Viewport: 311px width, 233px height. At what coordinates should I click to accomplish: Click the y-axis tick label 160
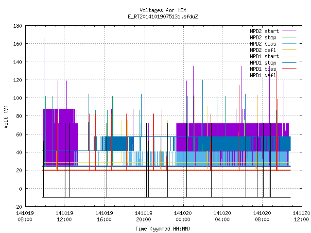17,44
